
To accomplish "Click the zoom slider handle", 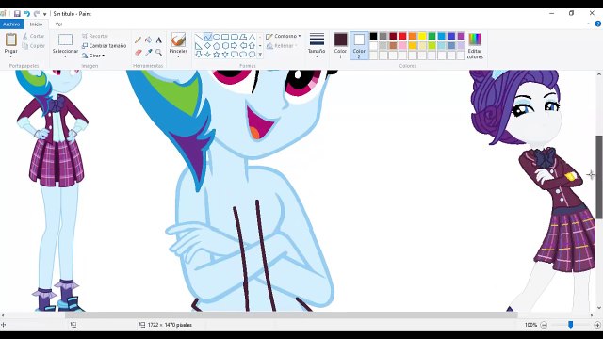I will click(571, 325).
